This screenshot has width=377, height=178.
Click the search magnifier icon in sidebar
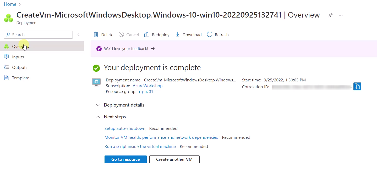pyautogui.click(x=8, y=35)
